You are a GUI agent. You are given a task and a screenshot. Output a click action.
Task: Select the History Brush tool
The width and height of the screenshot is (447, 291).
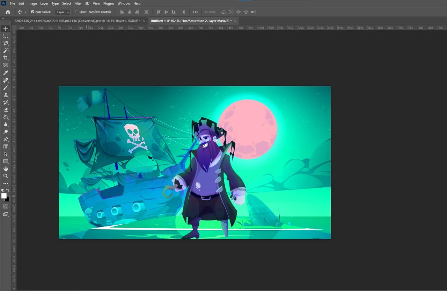(6, 102)
